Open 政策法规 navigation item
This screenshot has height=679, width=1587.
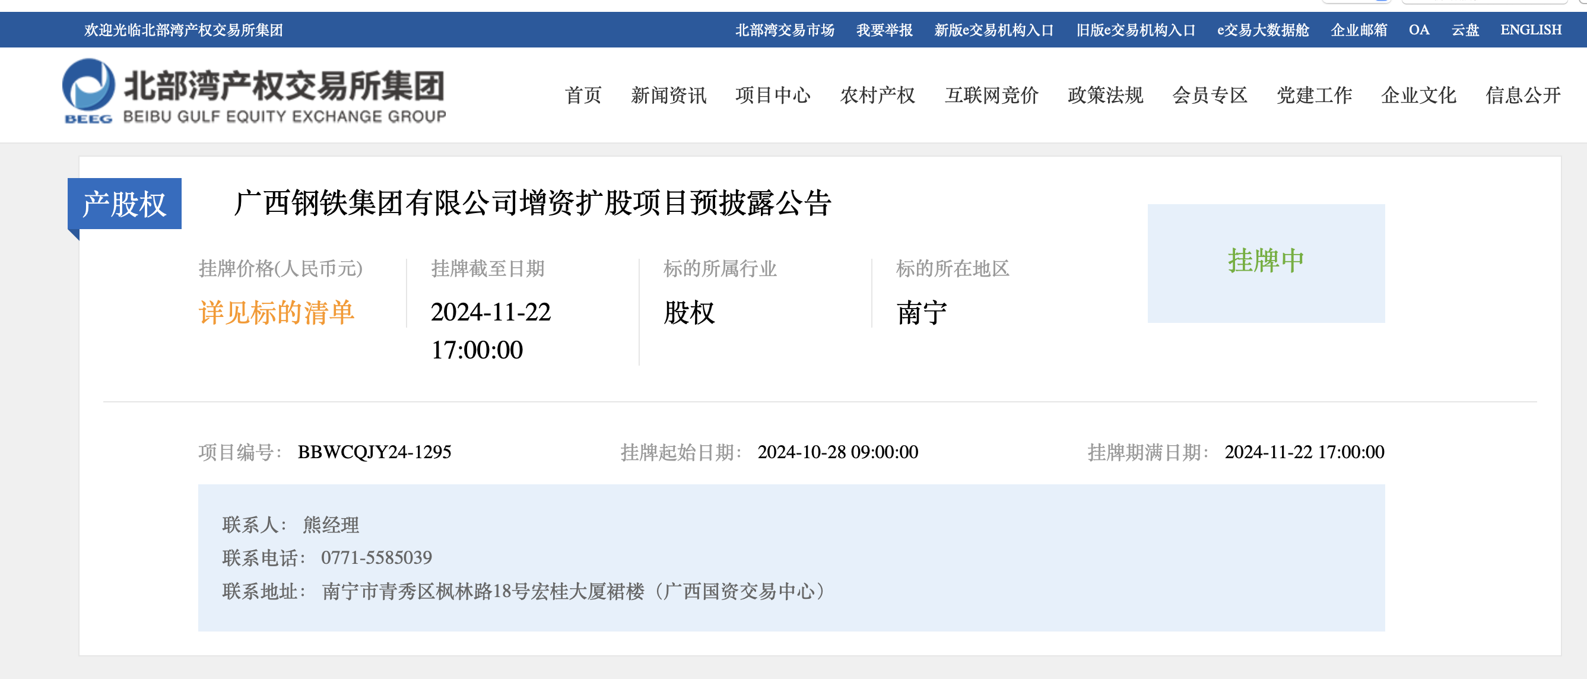[x=1105, y=95]
